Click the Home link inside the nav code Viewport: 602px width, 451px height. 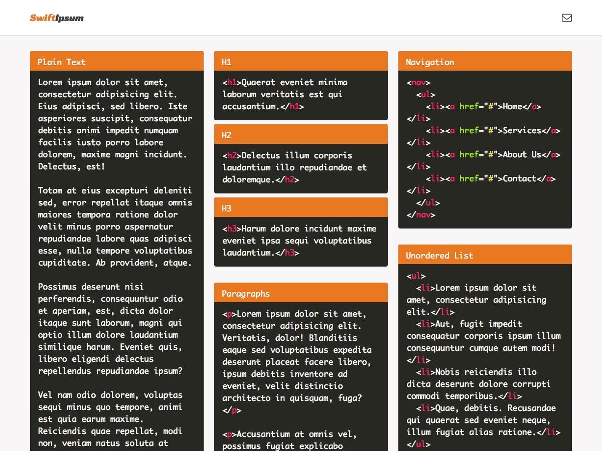point(512,106)
